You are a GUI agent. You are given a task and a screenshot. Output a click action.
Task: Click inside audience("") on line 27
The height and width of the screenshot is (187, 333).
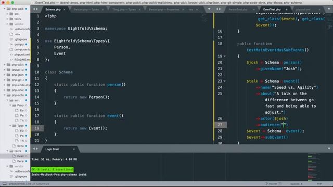click(x=284, y=125)
